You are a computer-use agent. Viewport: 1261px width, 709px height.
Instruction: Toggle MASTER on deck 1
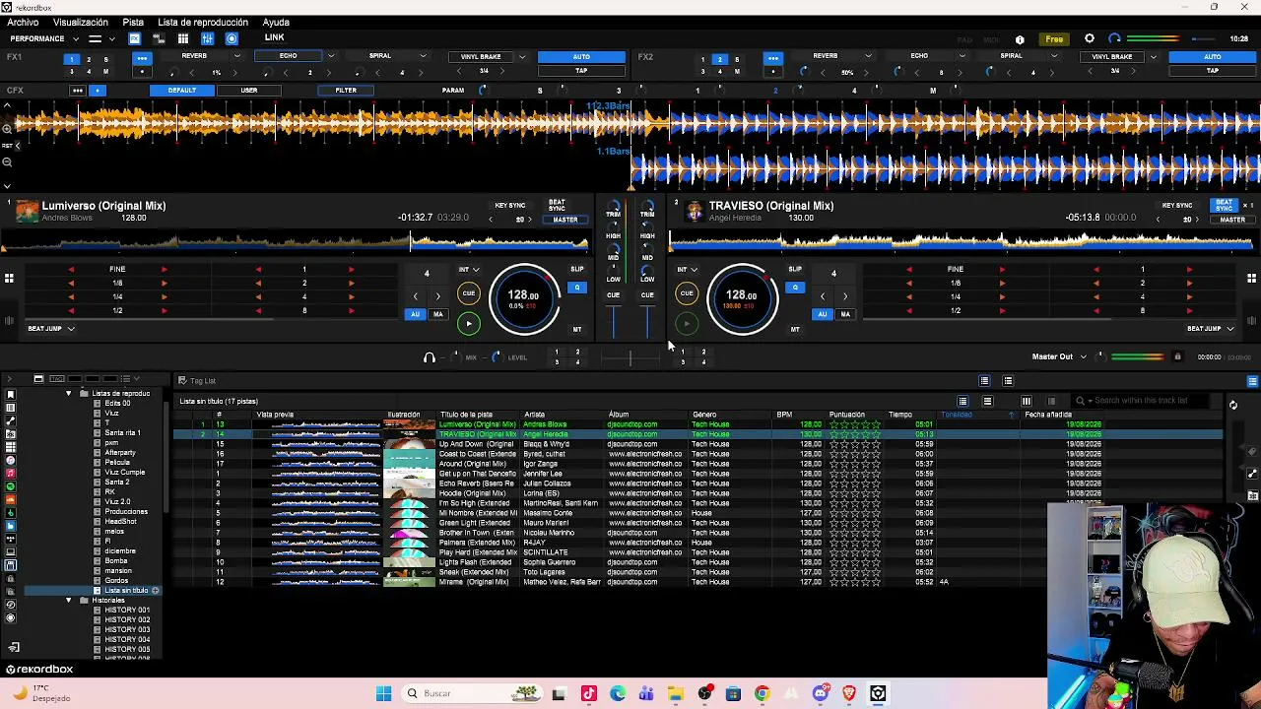tap(565, 220)
